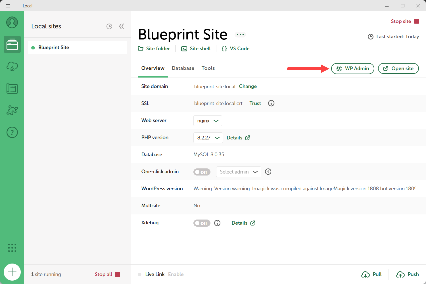
Task: Switch to the Database tab
Action: click(x=183, y=68)
